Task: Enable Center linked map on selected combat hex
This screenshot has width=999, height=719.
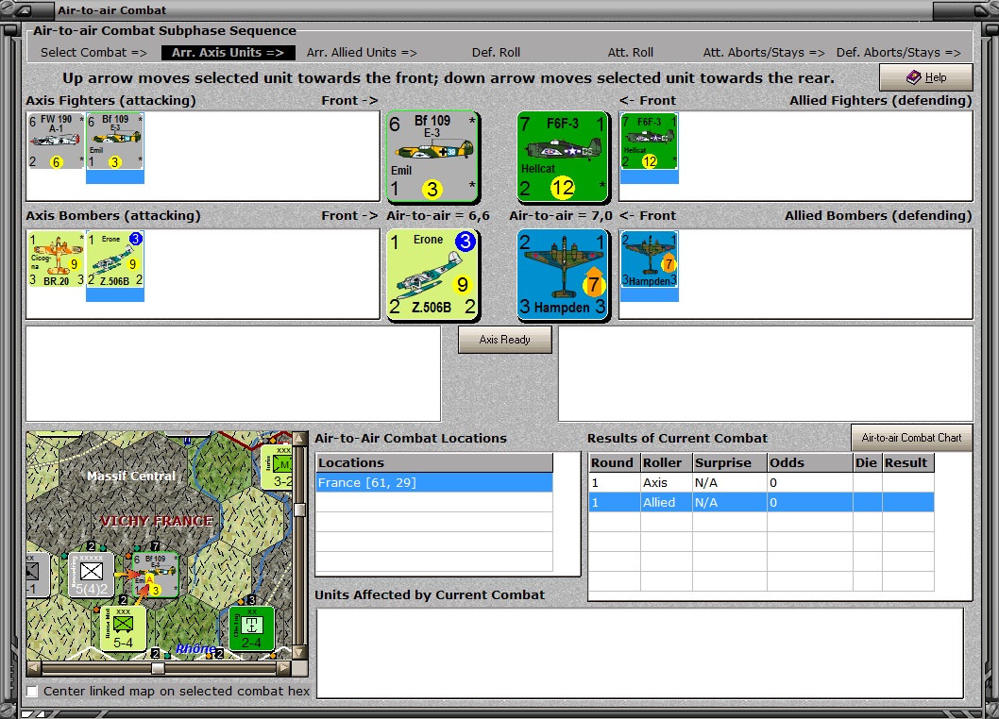Action: 32,691
